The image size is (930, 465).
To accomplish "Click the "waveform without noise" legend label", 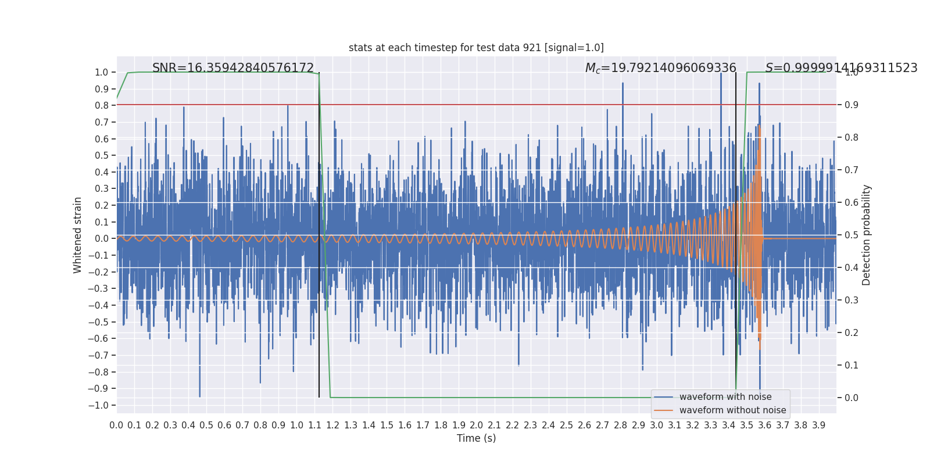I will click(x=732, y=410).
